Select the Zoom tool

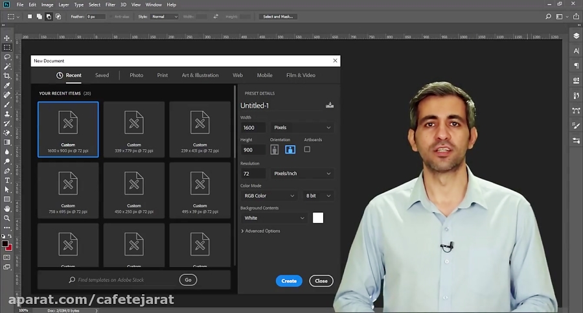click(7, 218)
